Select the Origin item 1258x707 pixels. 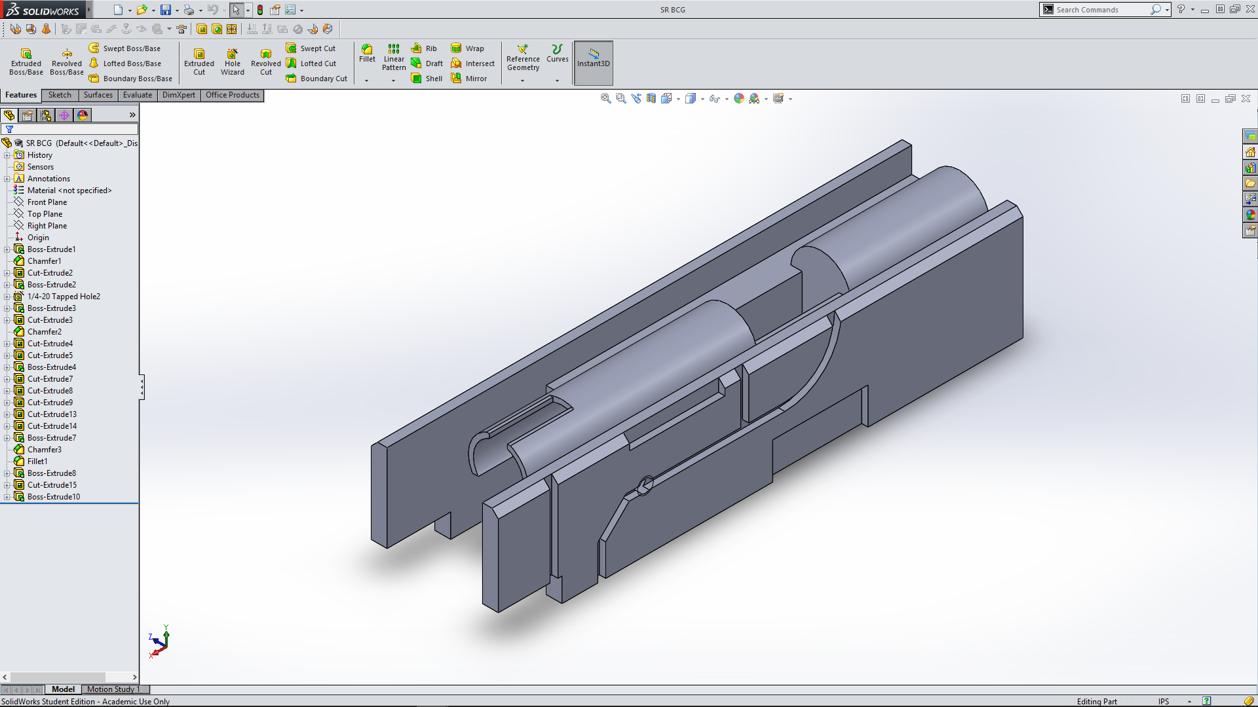(x=38, y=238)
